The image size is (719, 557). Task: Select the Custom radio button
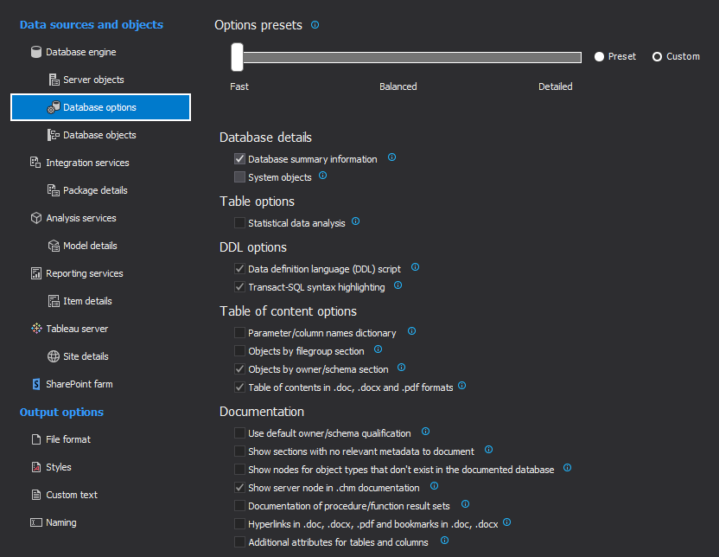pyautogui.click(x=658, y=56)
